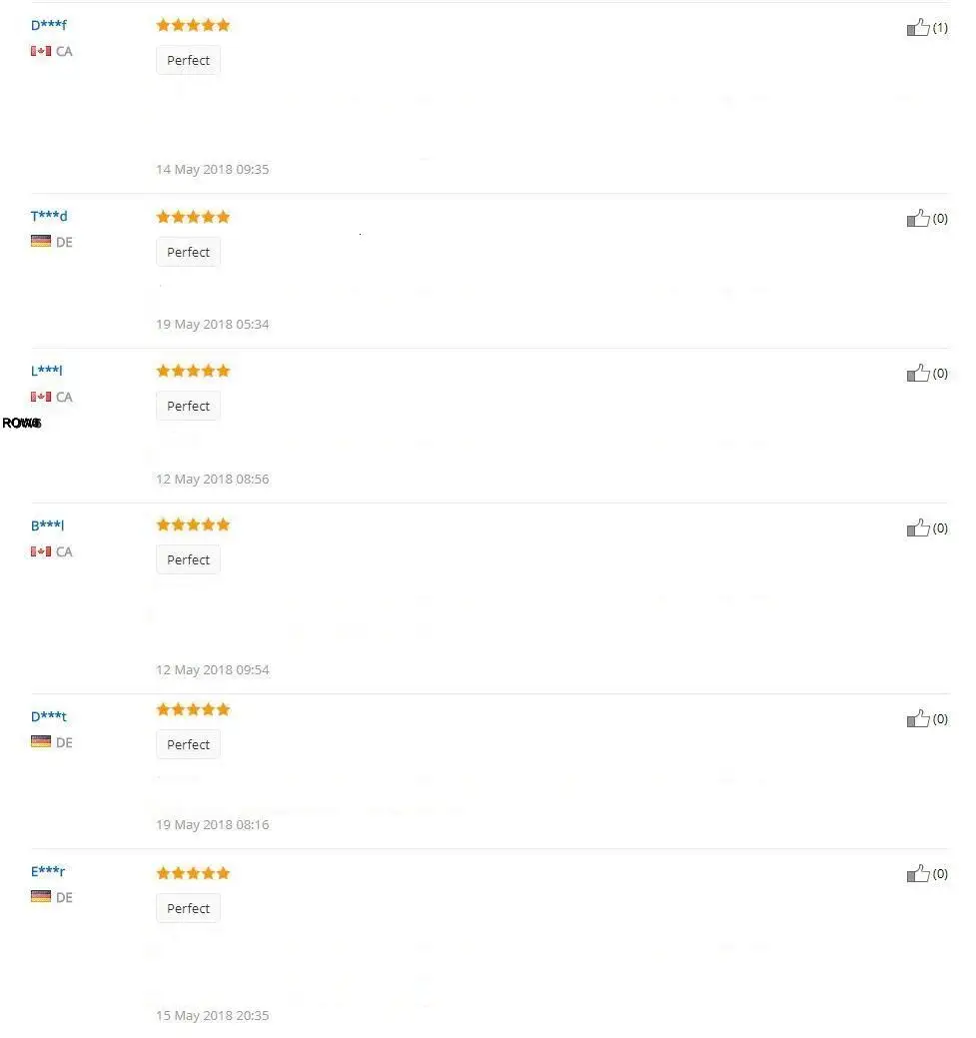The image size is (976, 1038).
Task: Open reviewer profile B***l
Action: (47, 525)
